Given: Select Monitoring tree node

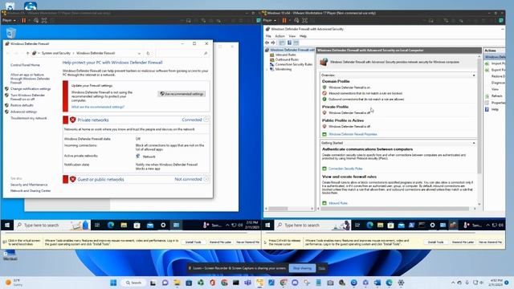Looking at the screenshot, I should click(284, 69).
